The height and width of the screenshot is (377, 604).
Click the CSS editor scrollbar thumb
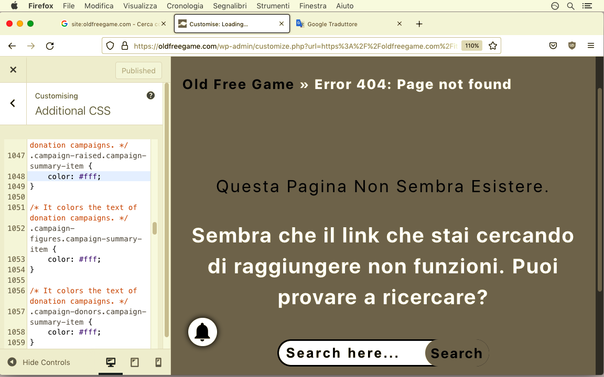coord(155,228)
